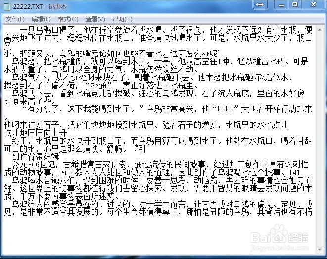Click the scrollbar up arrow
The width and height of the screenshot is (327, 259).
click(x=320, y=30)
